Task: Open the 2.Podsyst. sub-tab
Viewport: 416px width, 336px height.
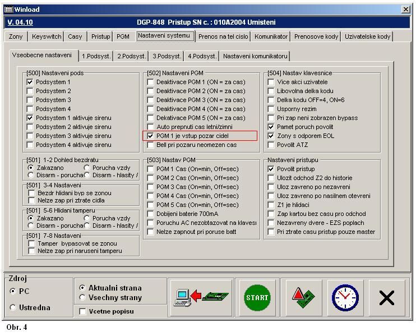Action: 131,56
